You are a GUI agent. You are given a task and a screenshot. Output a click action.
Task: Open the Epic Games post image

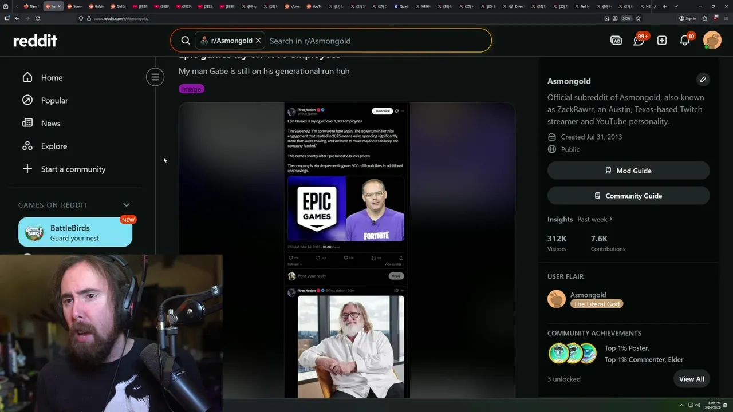(347, 250)
